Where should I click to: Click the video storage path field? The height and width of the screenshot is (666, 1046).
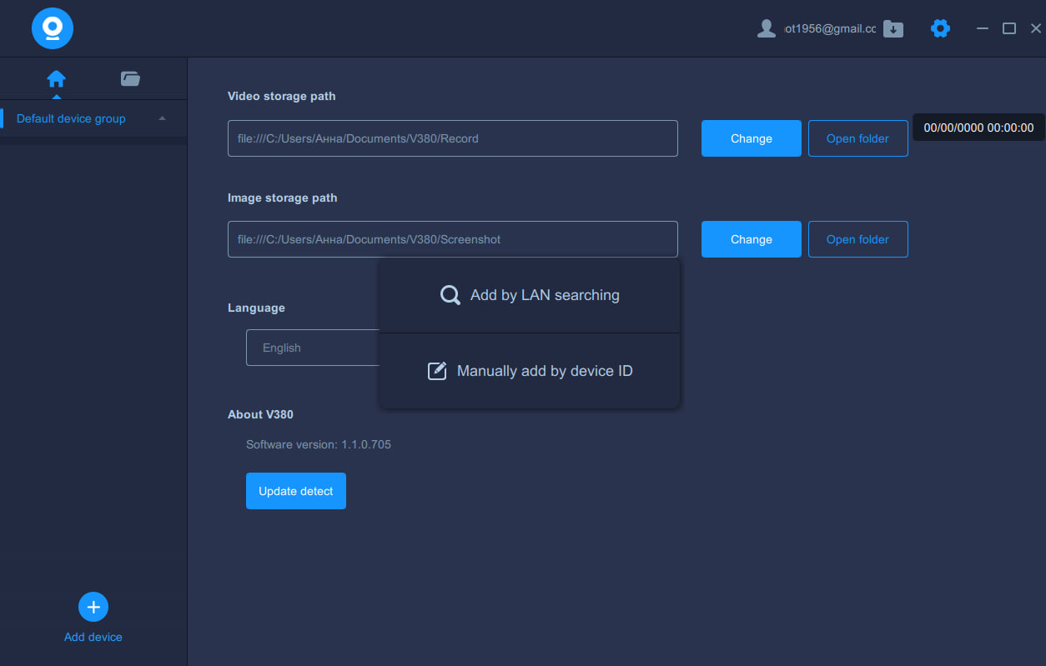click(452, 138)
